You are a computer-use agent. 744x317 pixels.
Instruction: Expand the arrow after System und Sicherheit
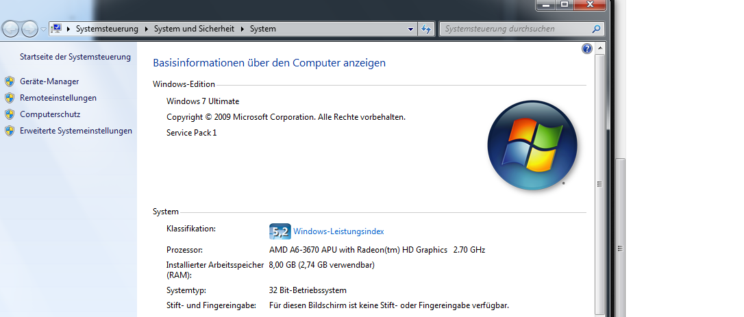241,29
